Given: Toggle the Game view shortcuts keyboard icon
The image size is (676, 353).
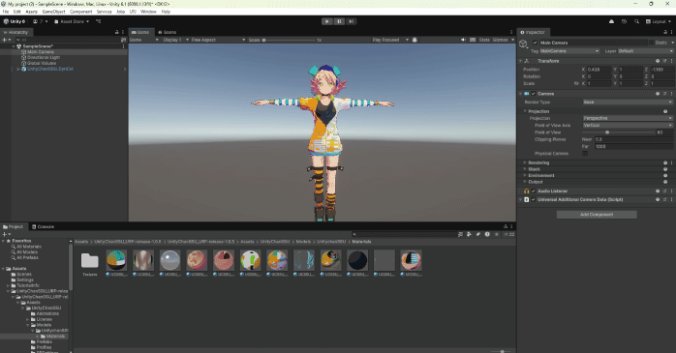Looking at the screenshot, I should (473, 40).
